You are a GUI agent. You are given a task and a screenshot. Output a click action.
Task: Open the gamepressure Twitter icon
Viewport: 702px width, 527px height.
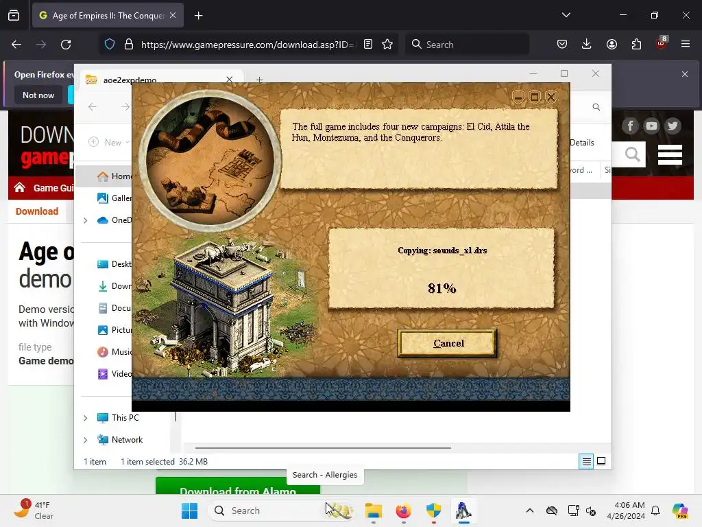click(673, 126)
